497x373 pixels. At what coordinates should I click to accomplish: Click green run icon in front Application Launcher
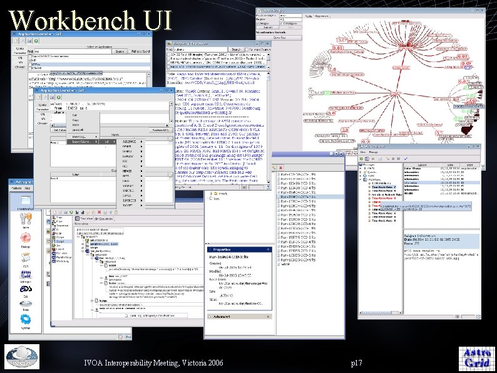click(59, 97)
